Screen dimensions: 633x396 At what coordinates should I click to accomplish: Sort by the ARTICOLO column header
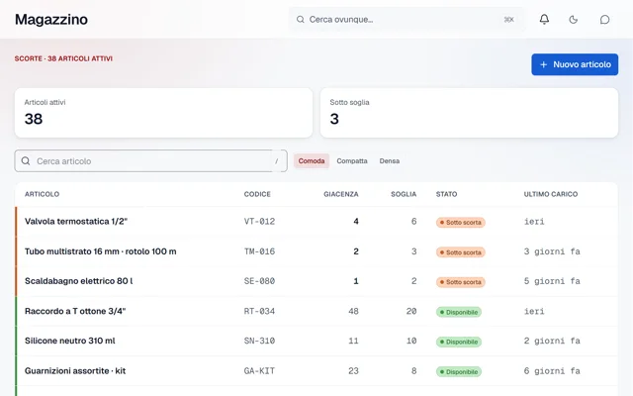coord(42,194)
